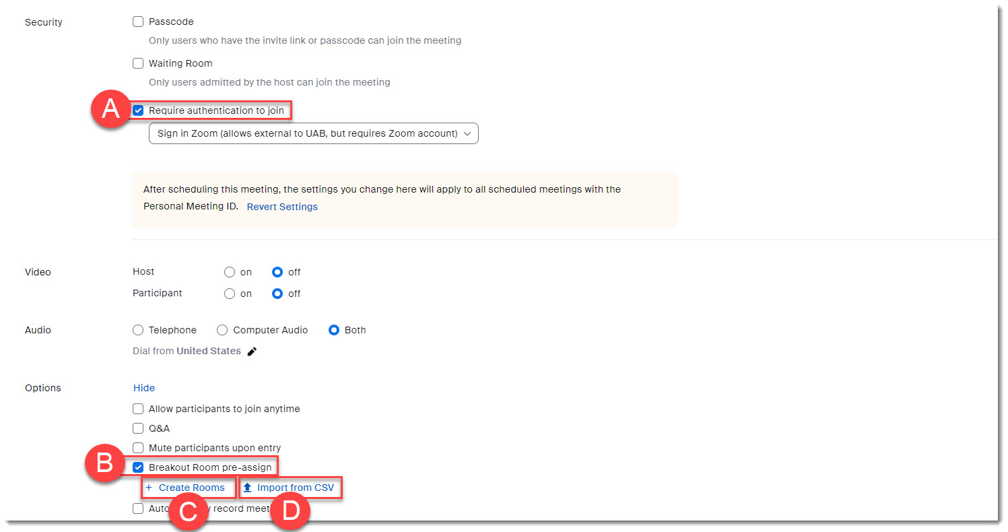Choose Computer Audio option
The image size is (1008, 532).
point(222,330)
